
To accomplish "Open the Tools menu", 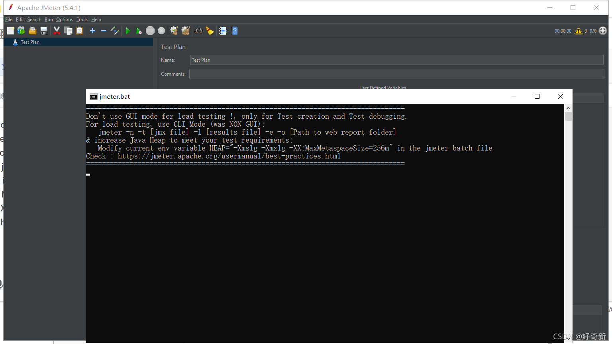I will (x=82, y=20).
